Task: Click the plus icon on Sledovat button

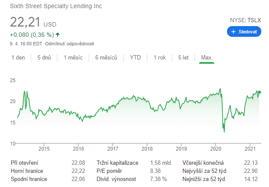Action: point(233,32)
